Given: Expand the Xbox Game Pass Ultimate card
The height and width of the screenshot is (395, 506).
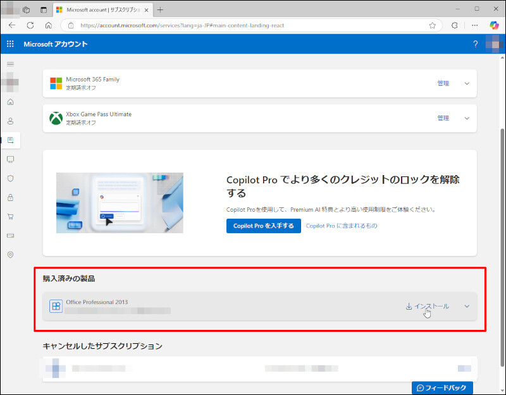Looking at the screenshot, I should (x=467, y=118).
